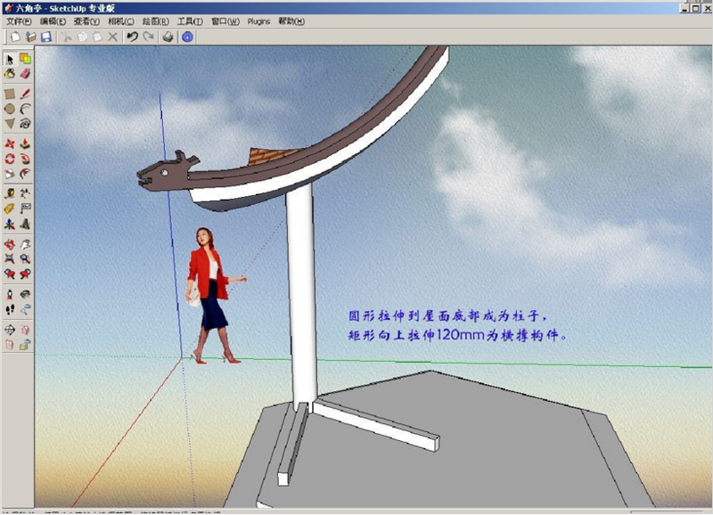Choose the Paint Bucket tool
The image size is (713, 515).
coord(10,74)
